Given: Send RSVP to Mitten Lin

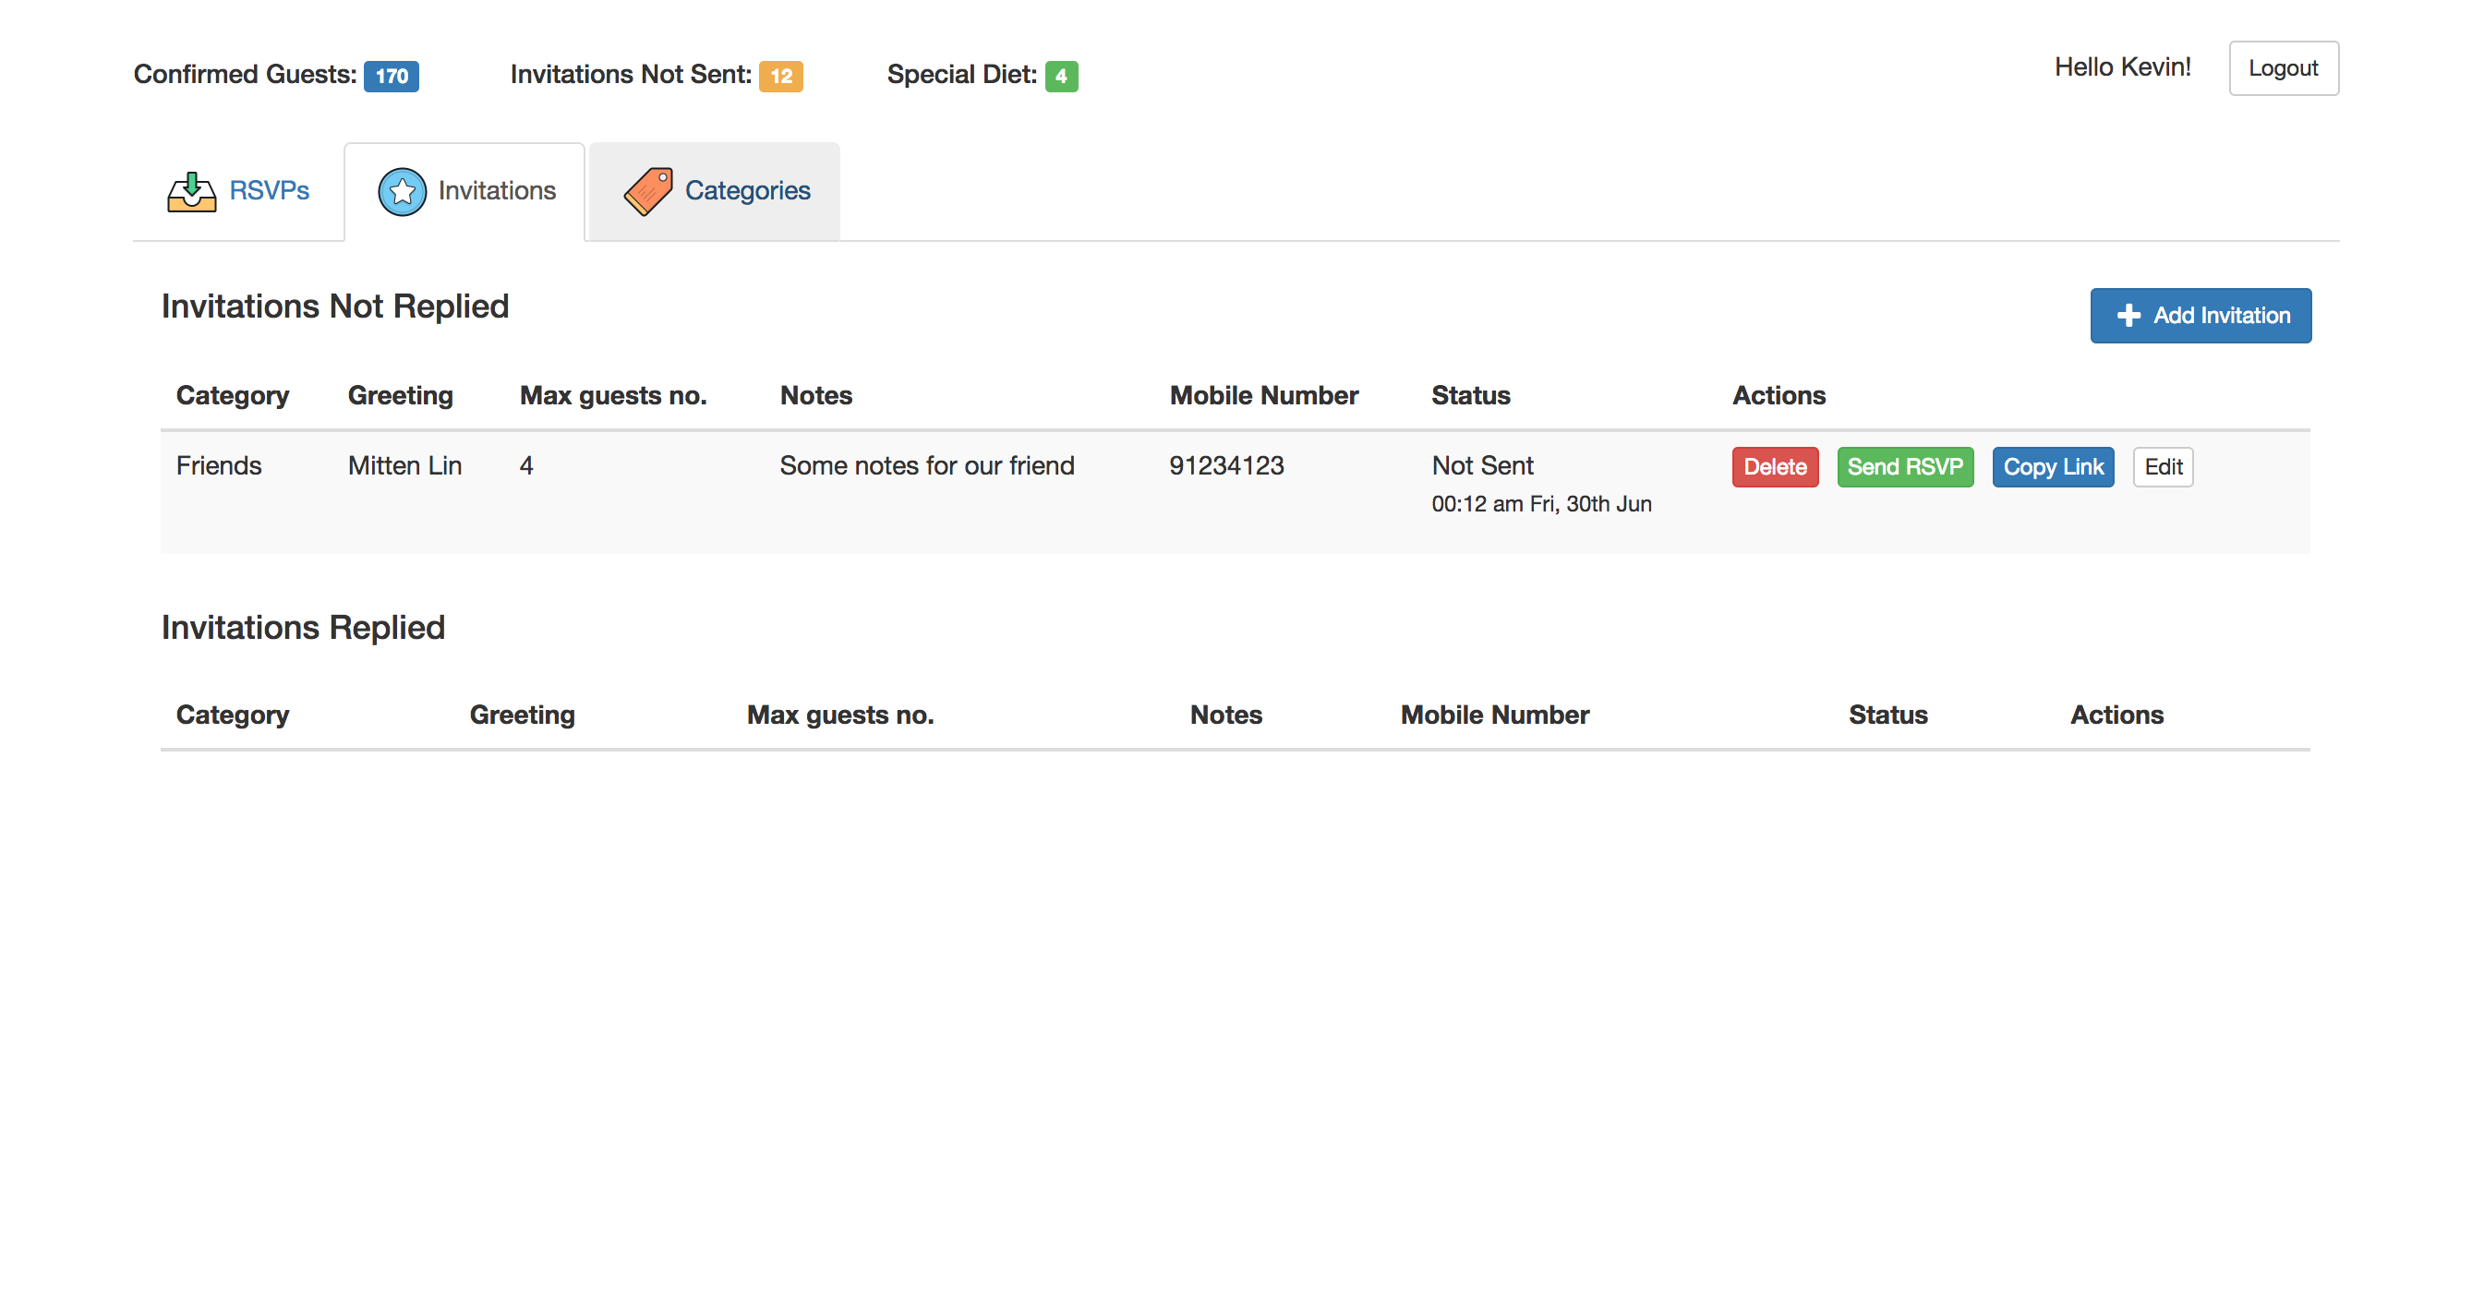Looking at the screenshot, I should pyautogui.click(x=1904, y=467).
